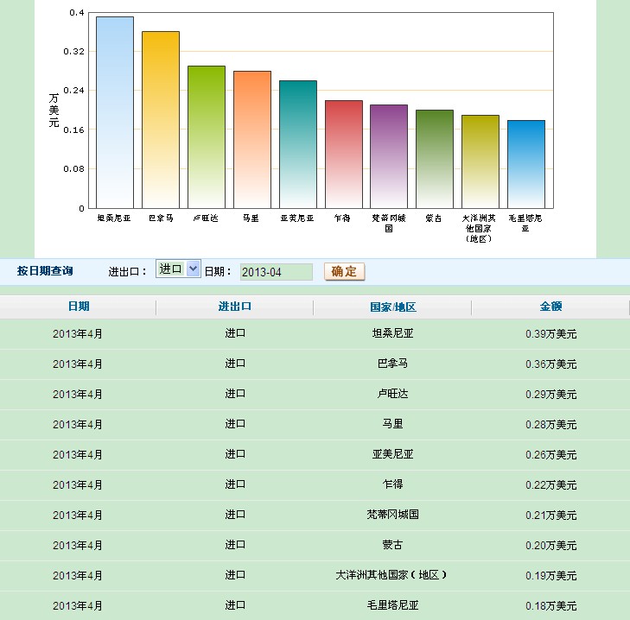
Task: Click the 梵蒂冈城国 purple bar
Action: coord(389,156)
